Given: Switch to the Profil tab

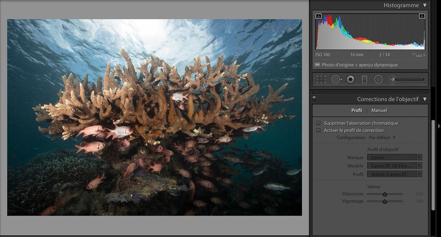Looking at the screenshot, I should (x=357, y=111).
